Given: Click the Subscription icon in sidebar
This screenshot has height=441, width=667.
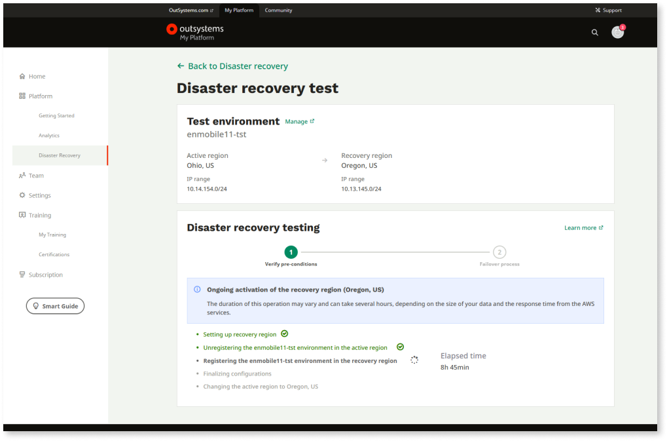Looking at the screenshot, I should pyautogui.click(x=22, y=275).
